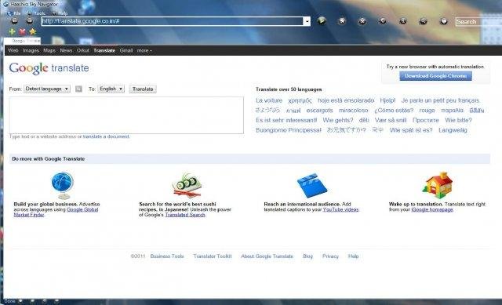Viewport: 502px width, 305px height.
Task: Click the sample word Langweilig
Action: point(453,130)
